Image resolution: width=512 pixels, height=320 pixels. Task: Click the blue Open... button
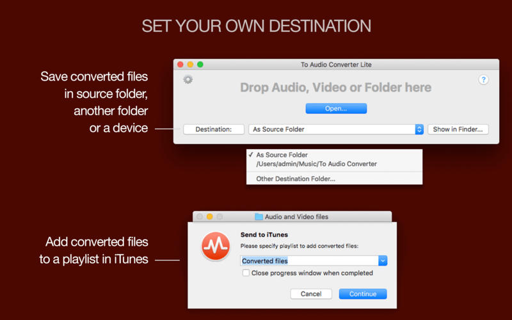point(336,108)
